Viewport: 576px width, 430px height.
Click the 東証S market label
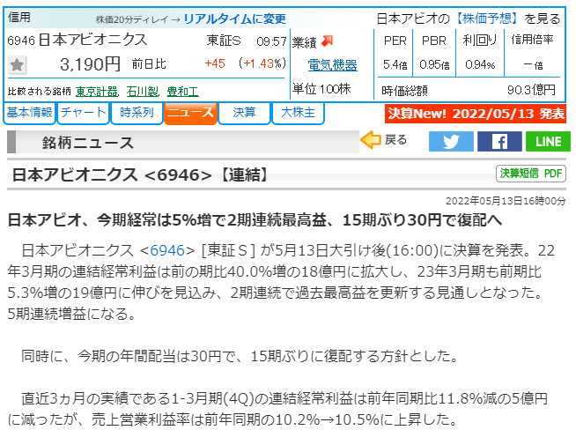(x=224, y=41)
